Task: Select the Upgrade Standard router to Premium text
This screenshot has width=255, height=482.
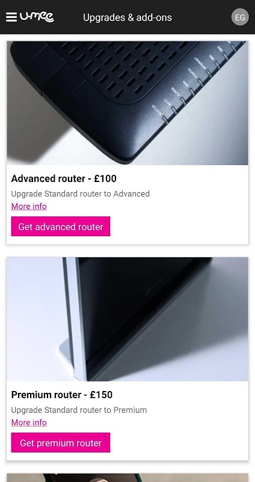Action: click(x=79, y=410)
